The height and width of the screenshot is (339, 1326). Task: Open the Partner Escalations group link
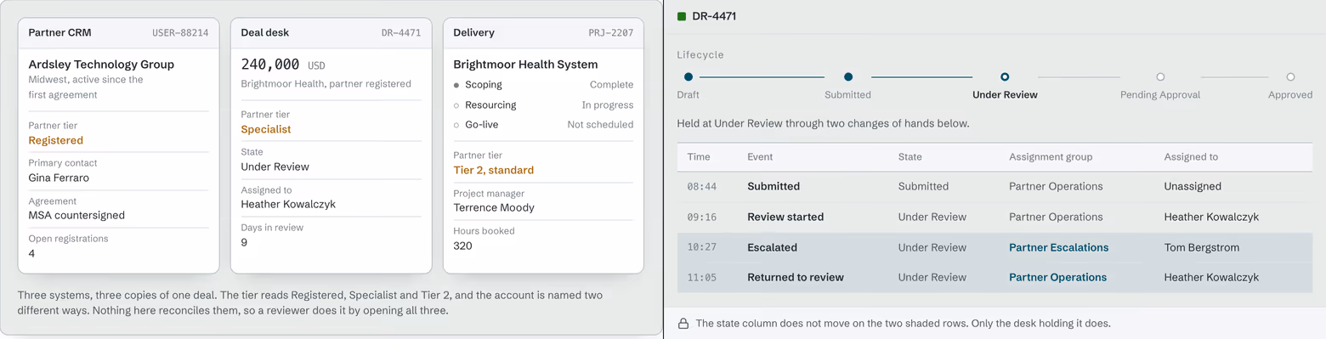[1058, 247]
